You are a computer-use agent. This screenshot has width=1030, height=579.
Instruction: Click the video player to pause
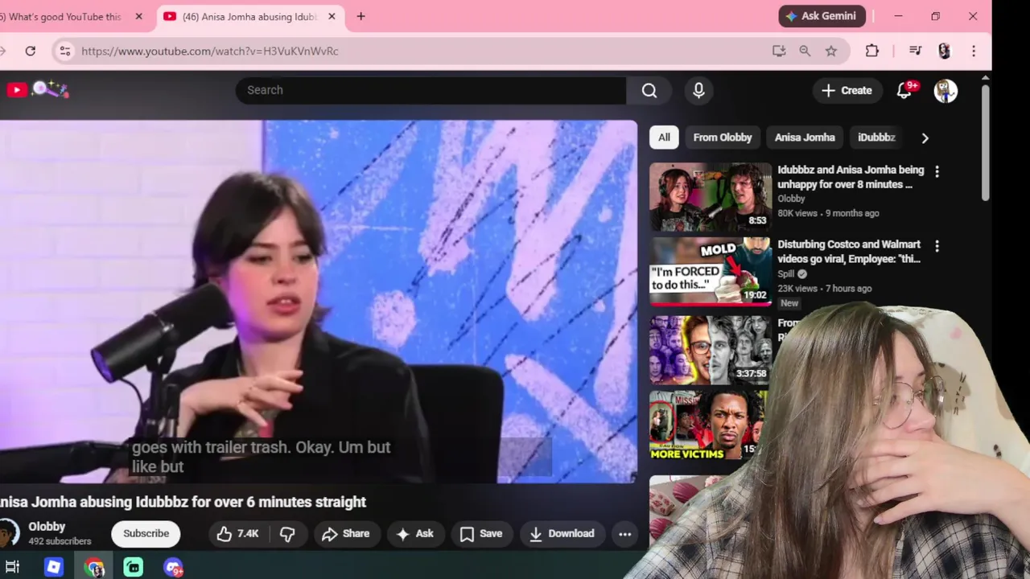pyautogui.click(x=318, y=302)
